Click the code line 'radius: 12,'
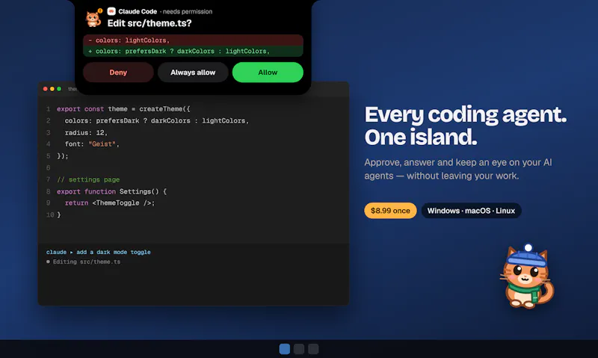 coord(86,133)
